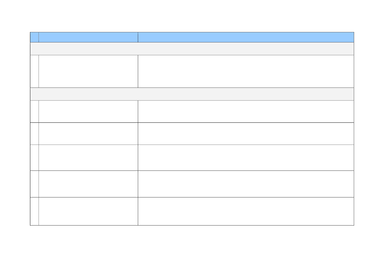Click the narrow left cell under the first gray band

[x=34, y=71]
